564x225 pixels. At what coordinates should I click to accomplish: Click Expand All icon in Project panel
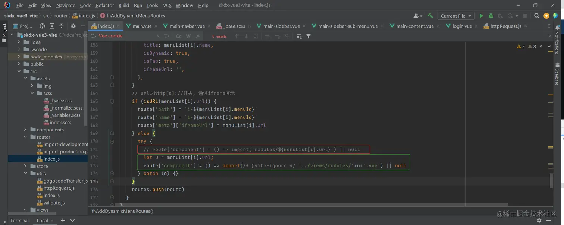point(52,26)
